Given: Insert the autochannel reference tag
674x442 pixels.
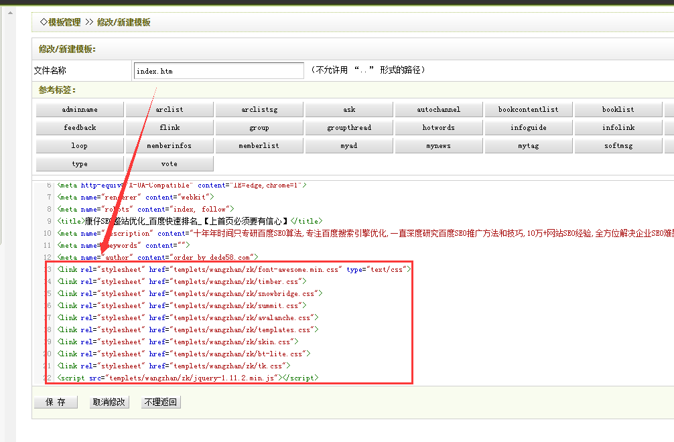Looking at the screenshot, I should [x=439, y=110].
